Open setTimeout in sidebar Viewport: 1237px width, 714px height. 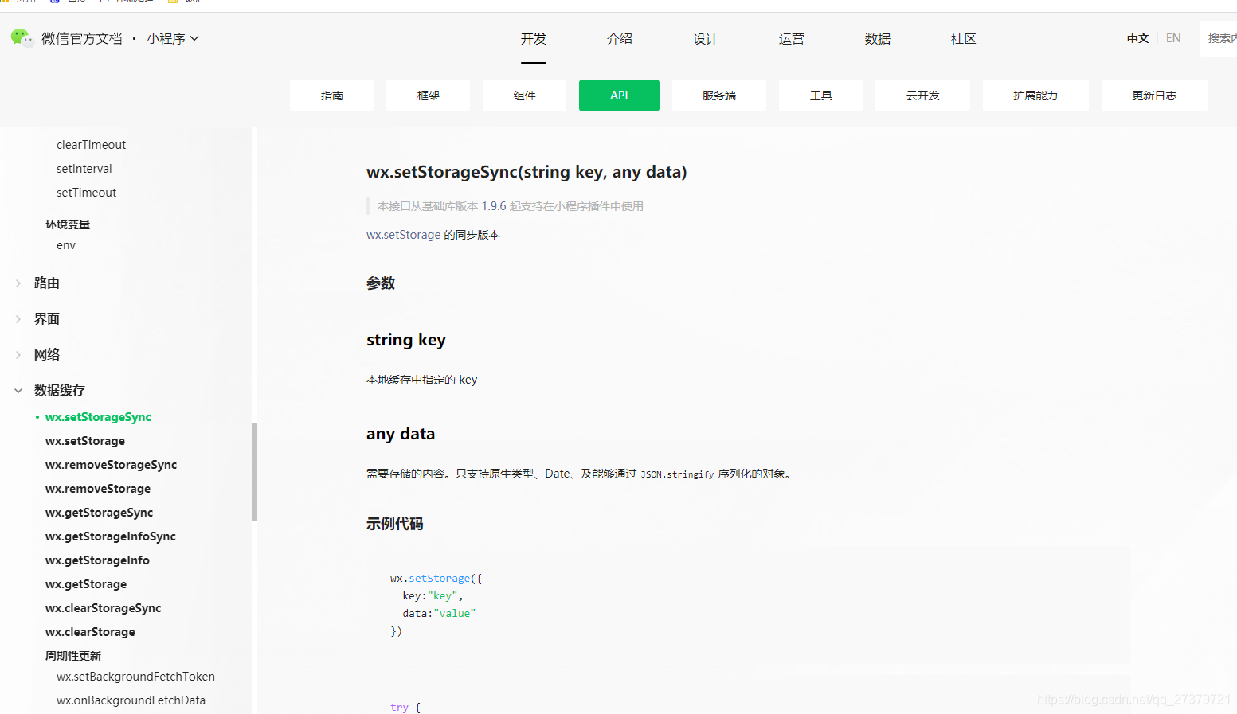(86, 193)
